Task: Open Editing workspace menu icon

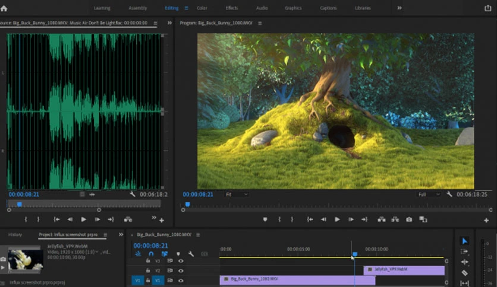Action: click(187, 8)
